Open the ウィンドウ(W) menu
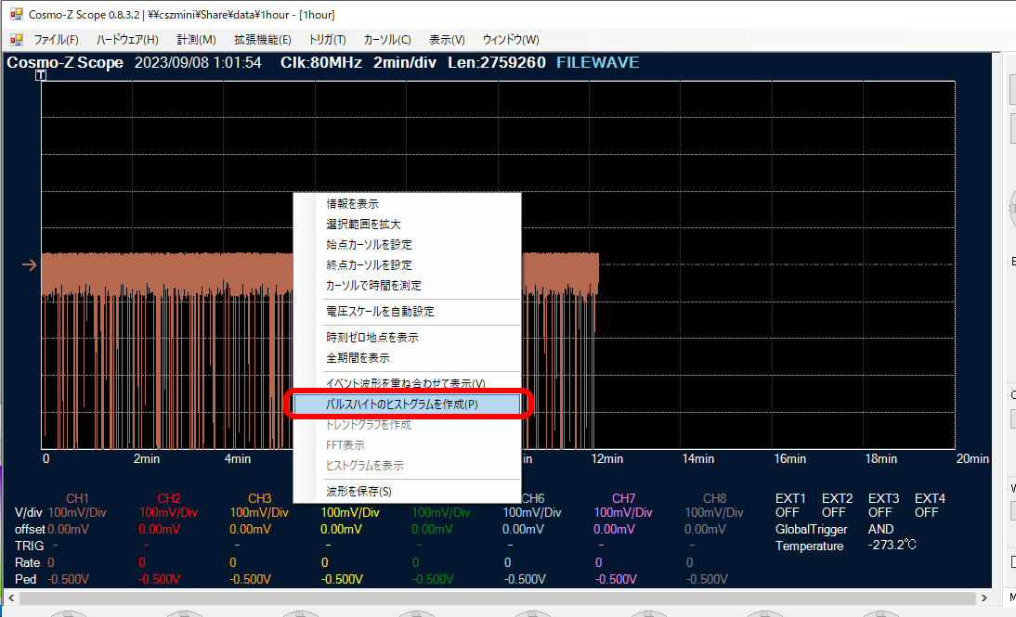 510,40
